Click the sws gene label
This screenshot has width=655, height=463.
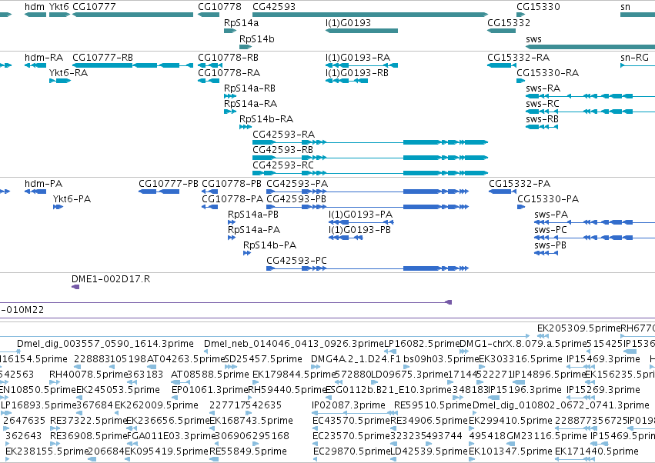pyautogui.click(x=534, y=38)
